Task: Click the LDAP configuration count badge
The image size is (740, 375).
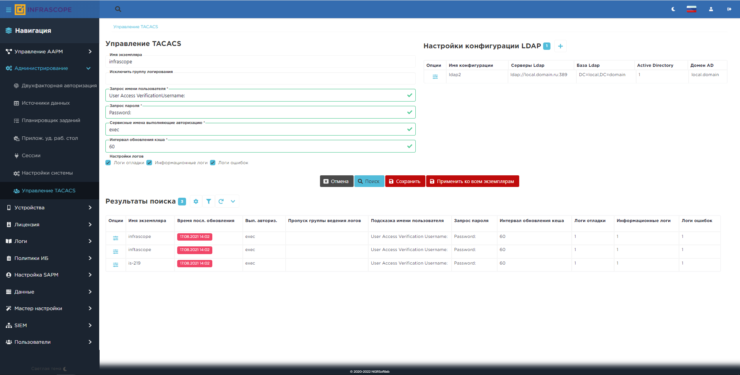Action: click(547, 46)
